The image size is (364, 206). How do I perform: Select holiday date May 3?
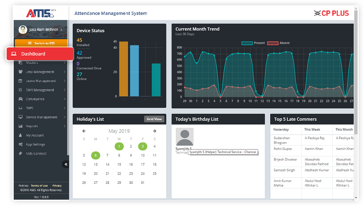(x=143, y=146)
